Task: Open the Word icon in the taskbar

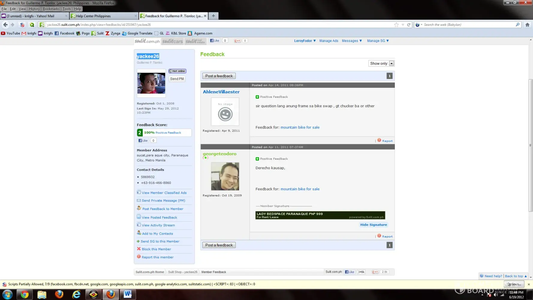Action: (128, 294)
